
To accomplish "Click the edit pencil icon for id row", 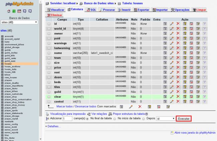I will point(172,24).
